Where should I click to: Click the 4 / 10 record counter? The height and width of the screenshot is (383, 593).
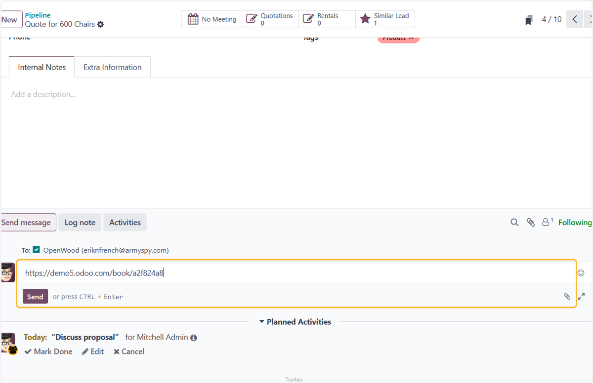(x=551, y=19)
